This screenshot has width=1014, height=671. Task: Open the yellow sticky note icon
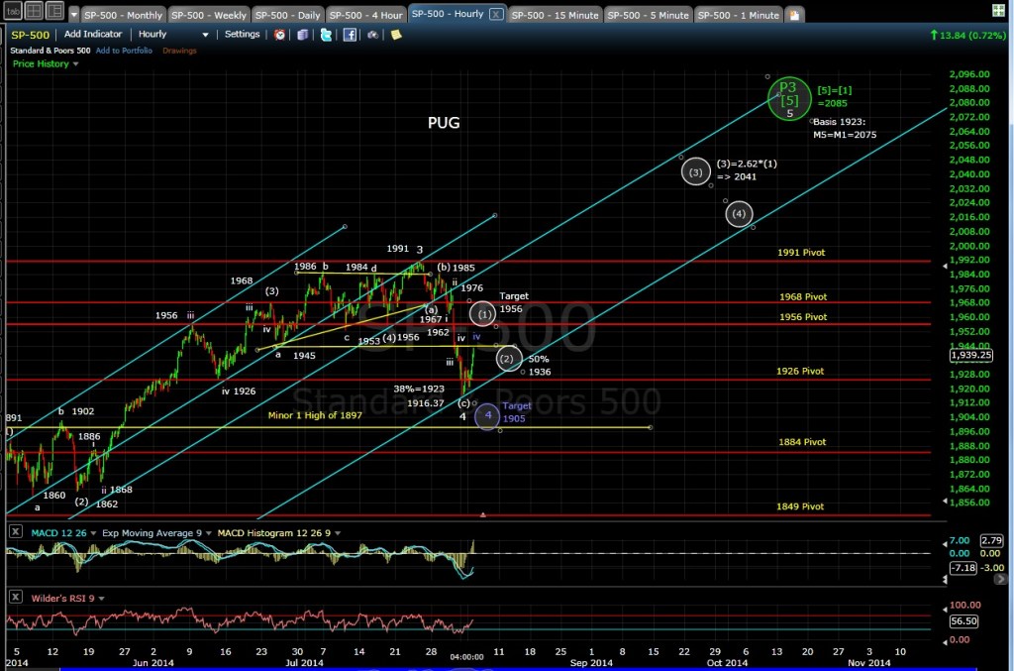pyautogui.click(x=396, y=35)
